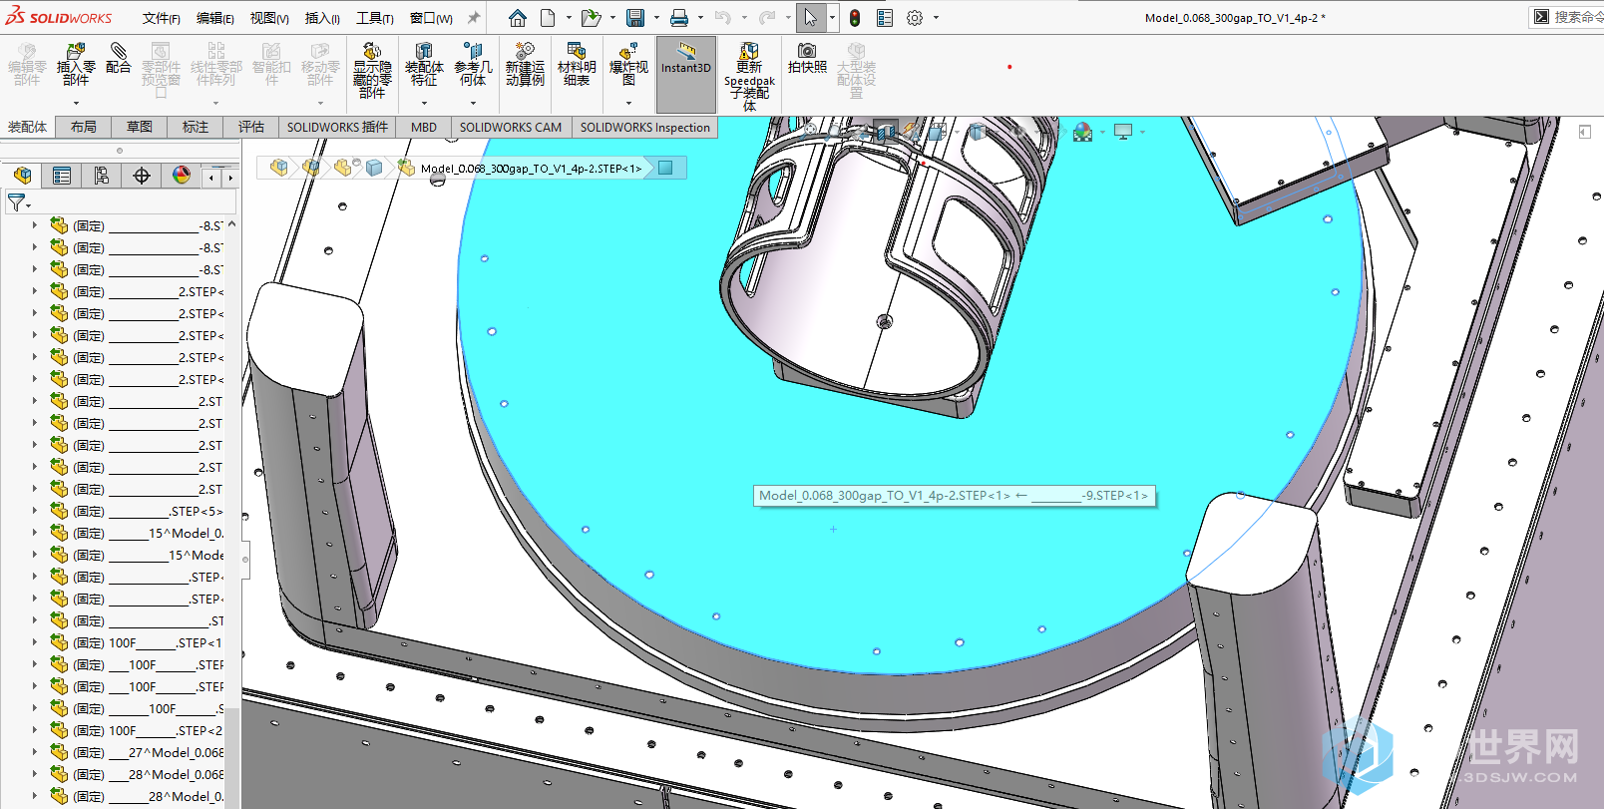
Task: Click the face icon in breadcrumb bar
Action: 665,168
